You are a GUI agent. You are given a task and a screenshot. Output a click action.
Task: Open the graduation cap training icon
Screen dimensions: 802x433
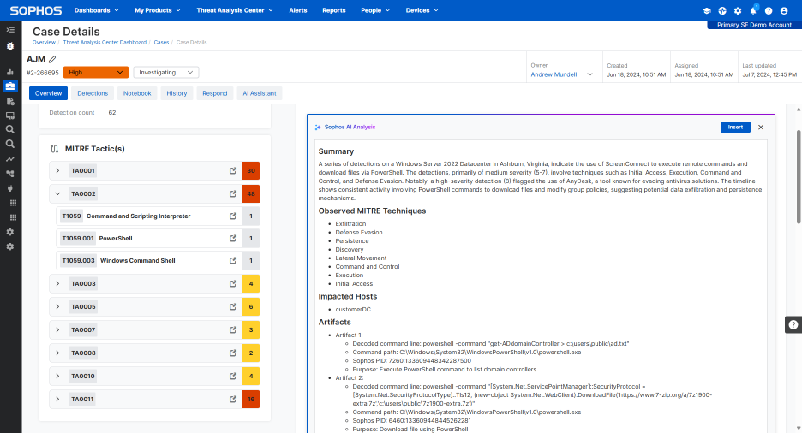pos(707,10)
